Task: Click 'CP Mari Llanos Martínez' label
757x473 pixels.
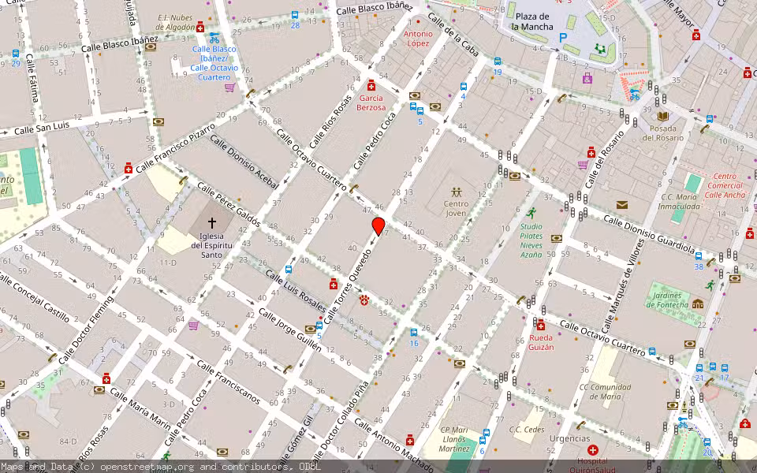Action: coord(454,439)
